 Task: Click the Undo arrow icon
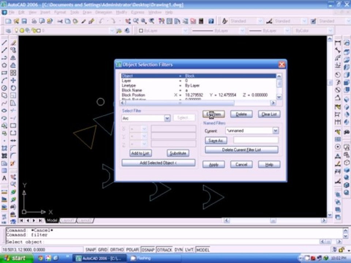(x=101, y=21)
